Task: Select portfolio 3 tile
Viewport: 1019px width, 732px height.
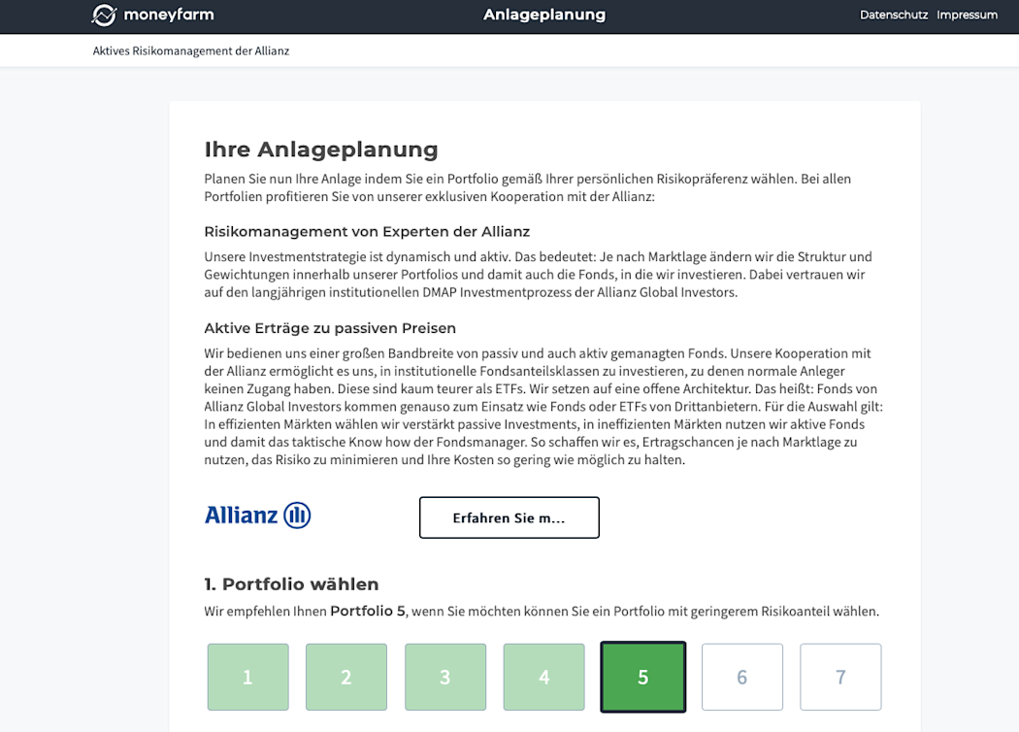Action: click(445, 677)
